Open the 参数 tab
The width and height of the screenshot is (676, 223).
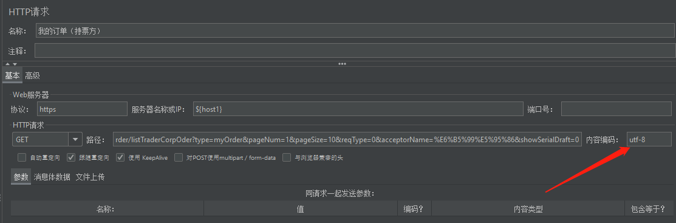[x=21, y=177]
